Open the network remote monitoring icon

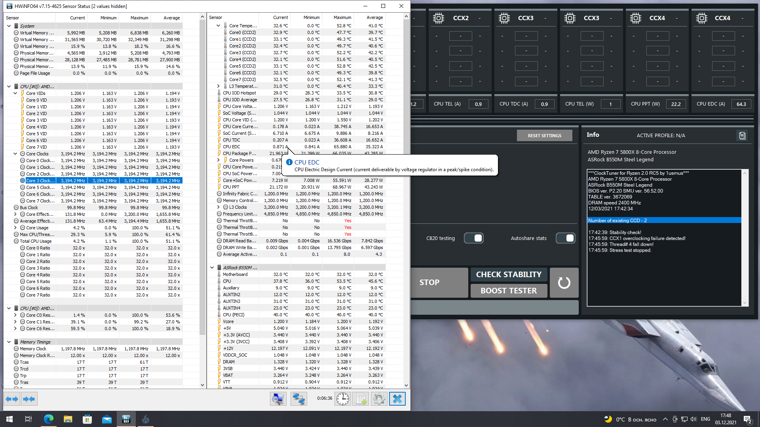click(298, 399)
